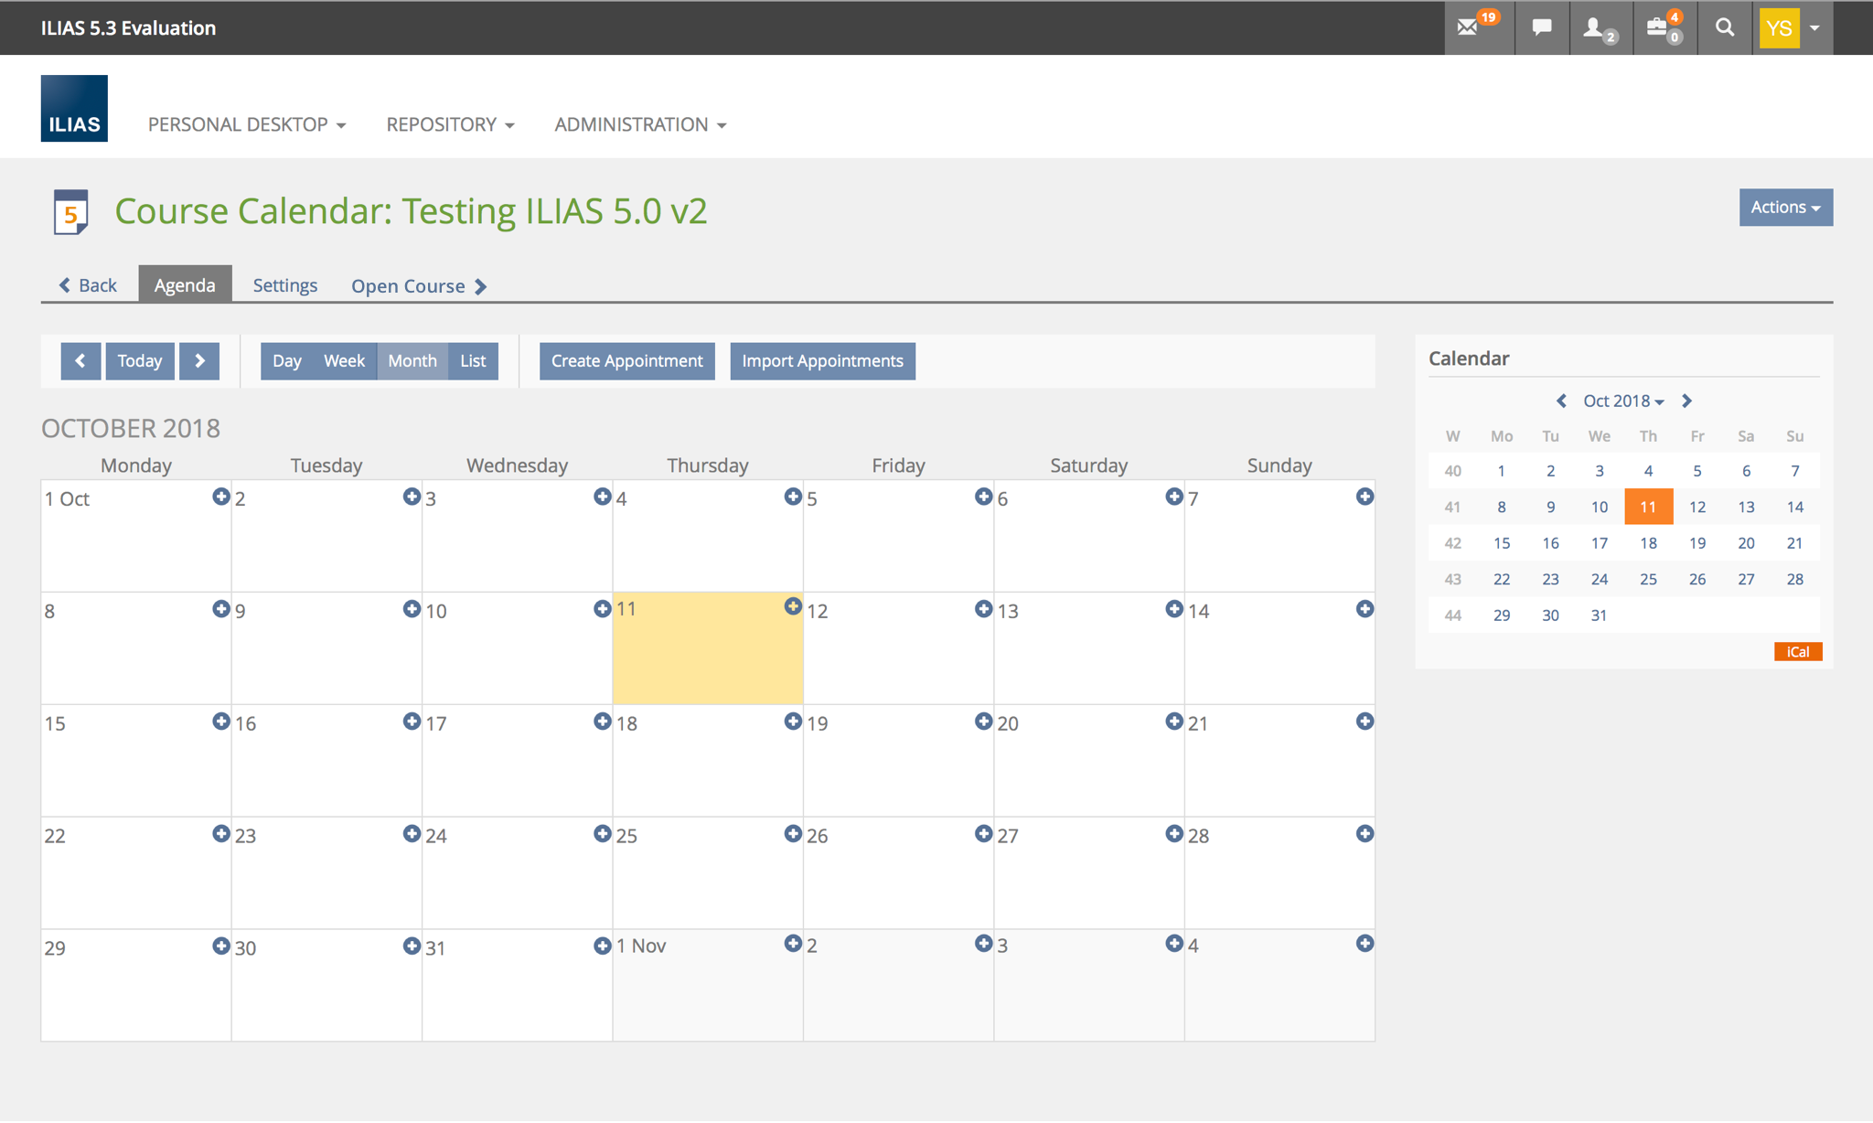Viewport: 1873px width, 1123px height.
Task: Click the ILIAS logo
Action: [74, 108]
